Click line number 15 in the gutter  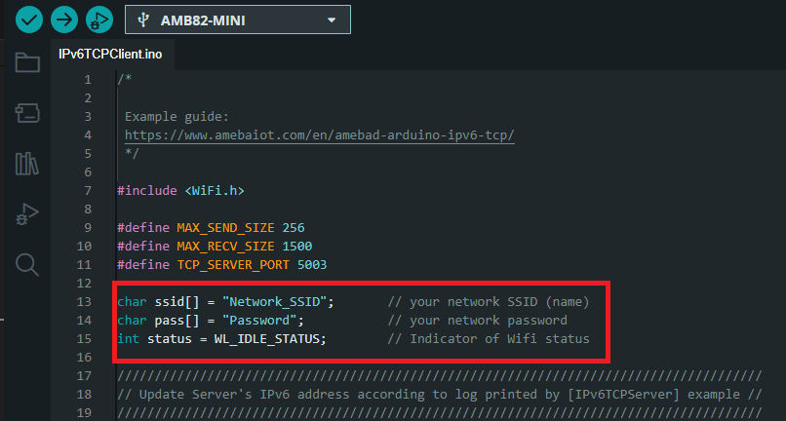click(87, 339)
